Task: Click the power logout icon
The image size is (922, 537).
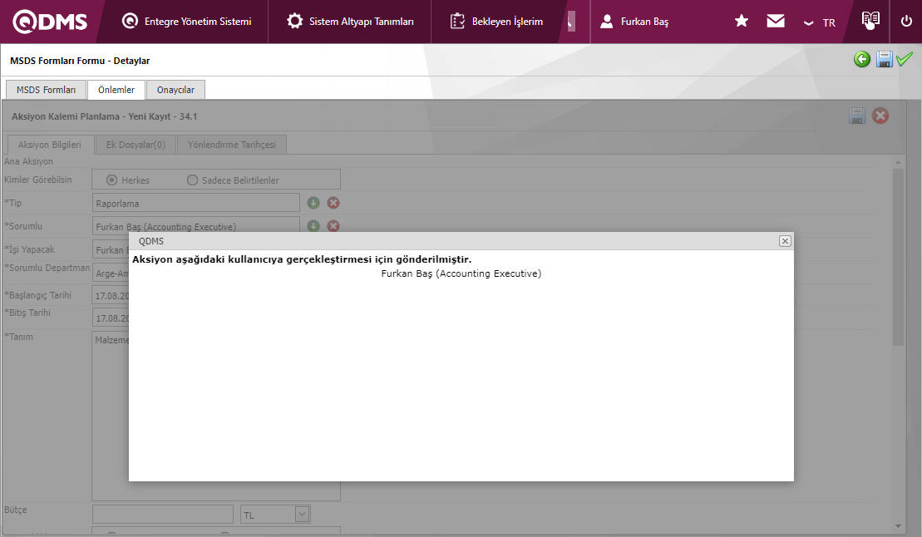Action: click(x=906, y=22)
